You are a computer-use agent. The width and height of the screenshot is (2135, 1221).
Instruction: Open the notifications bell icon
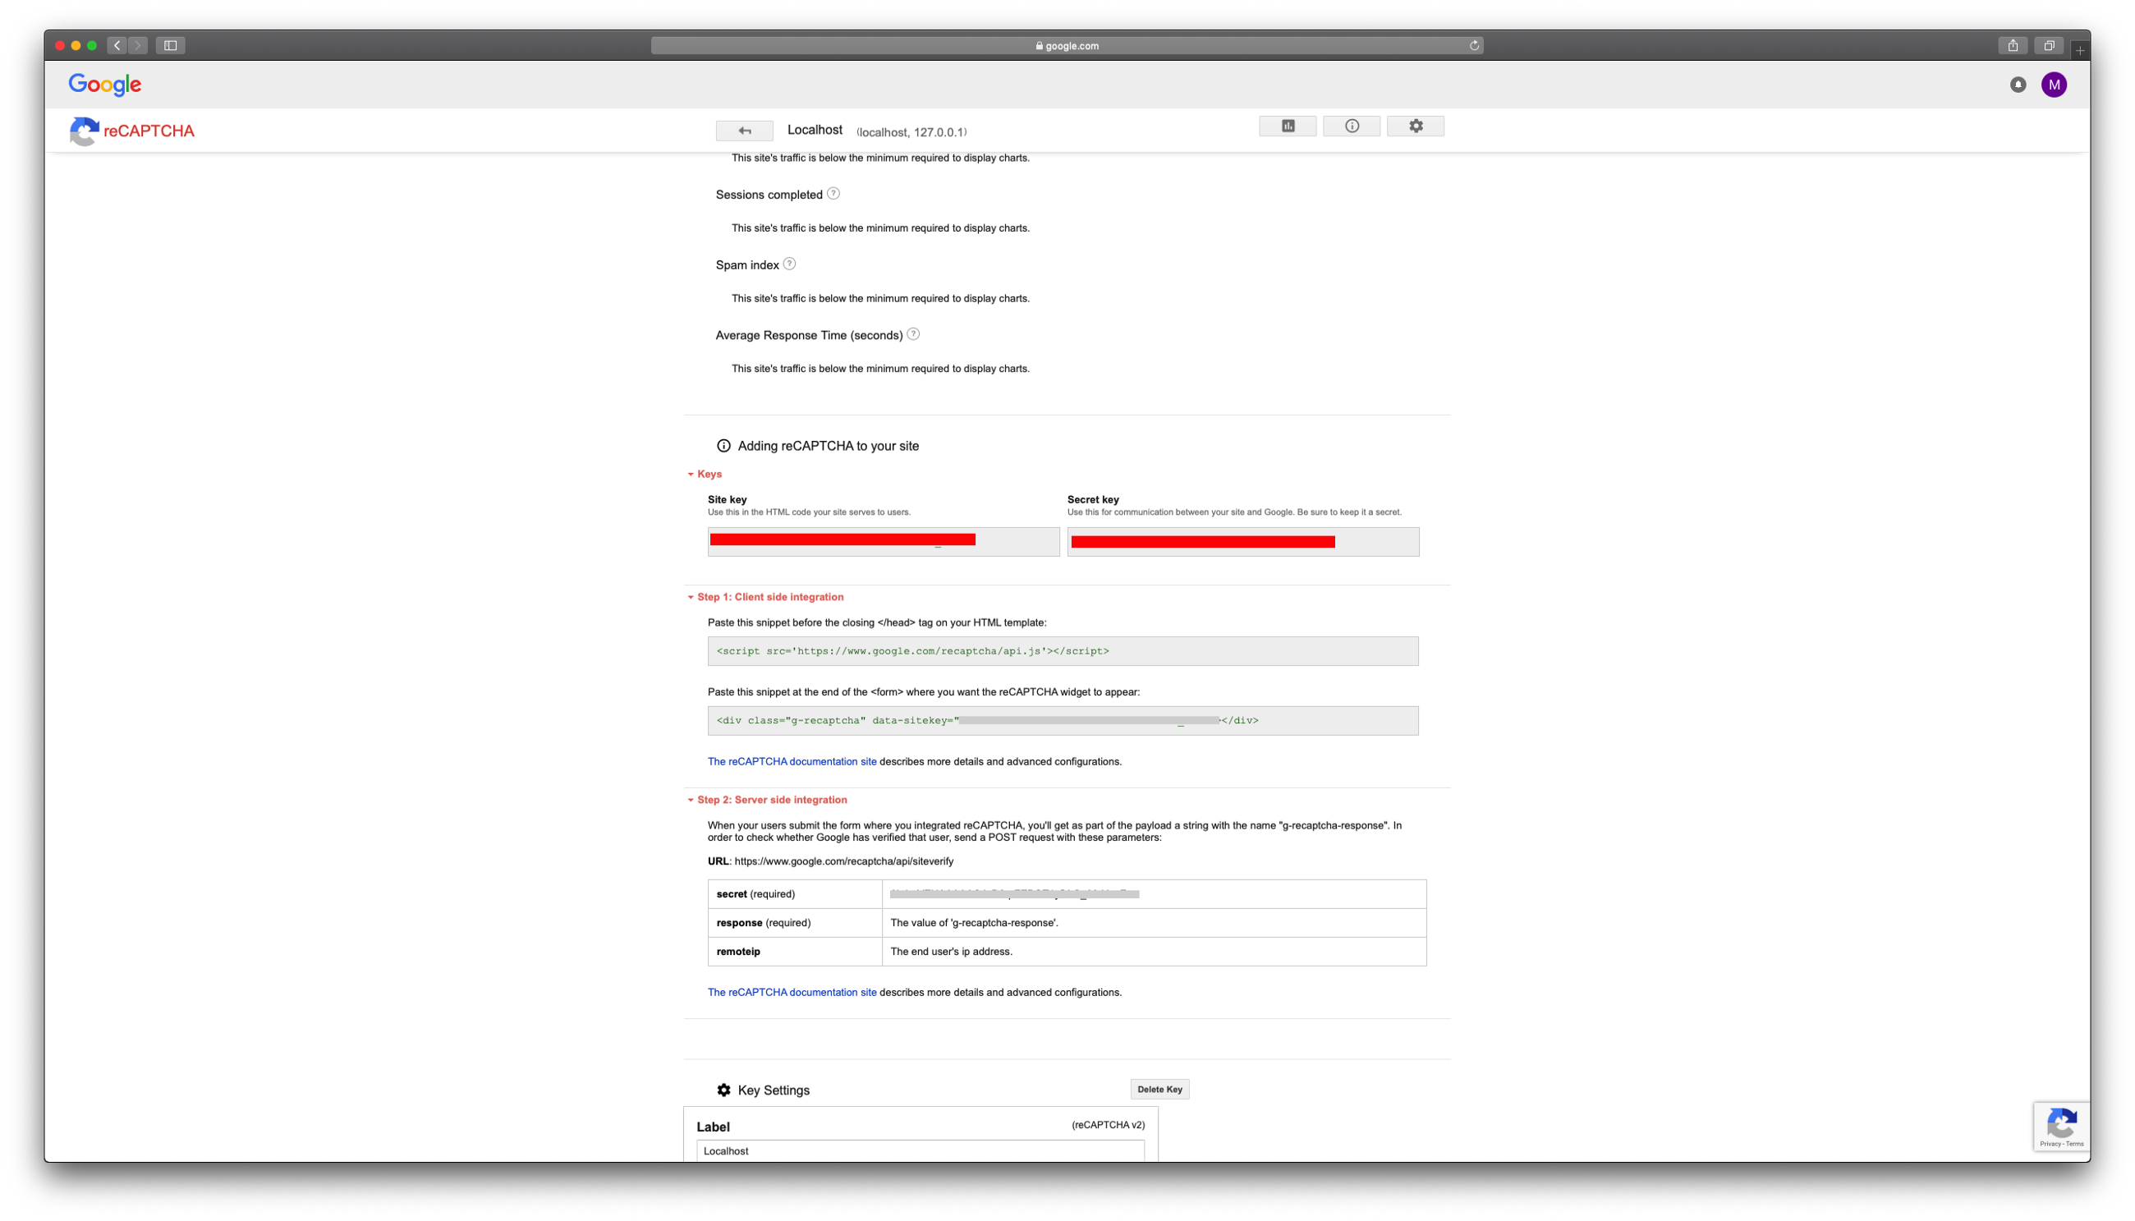(x=2018, y=85)
